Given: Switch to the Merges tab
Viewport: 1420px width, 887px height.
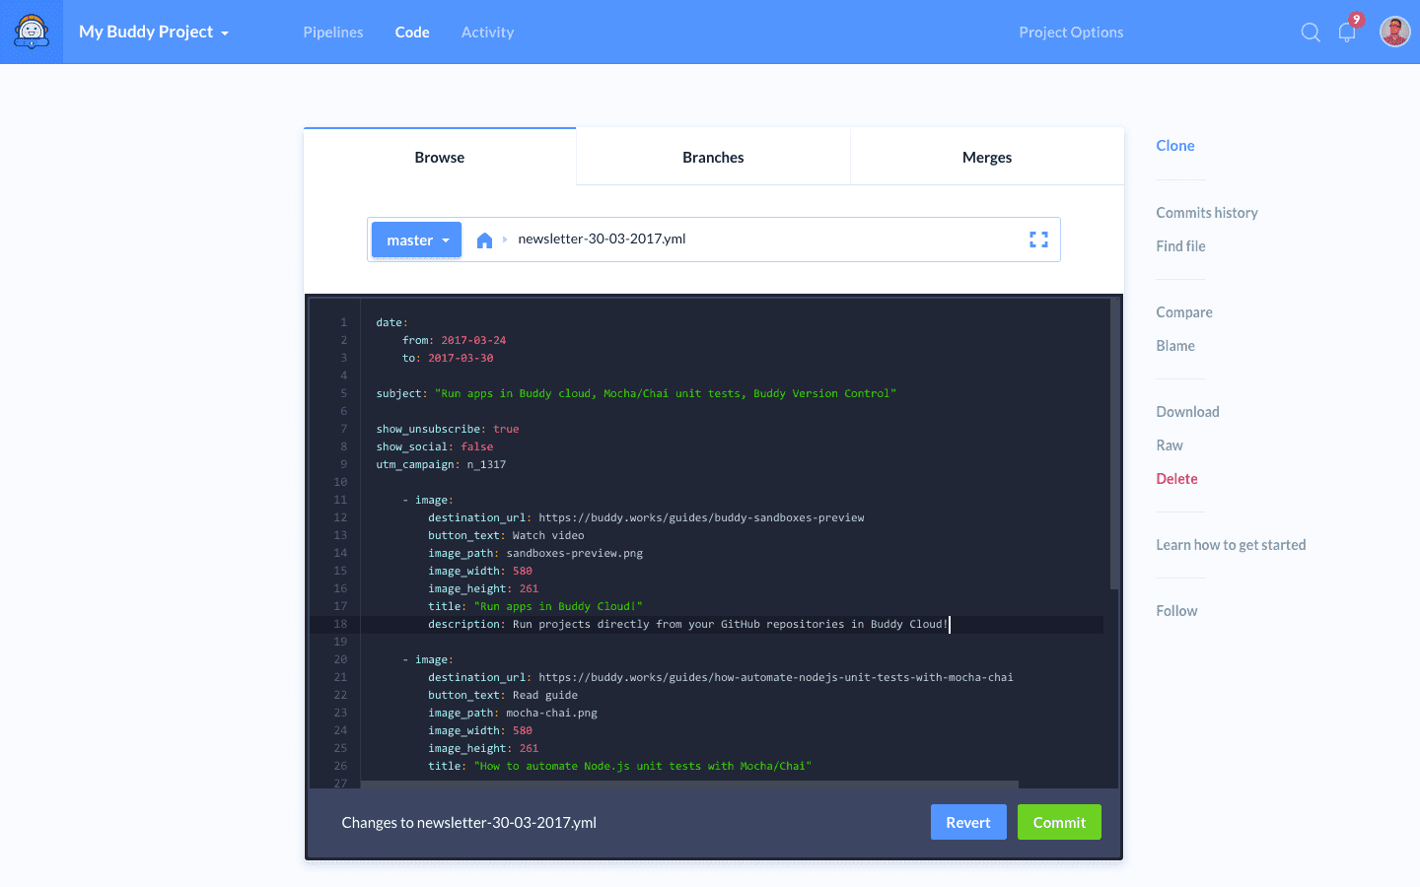Looking at the screenshot, I should coord(987,157).
